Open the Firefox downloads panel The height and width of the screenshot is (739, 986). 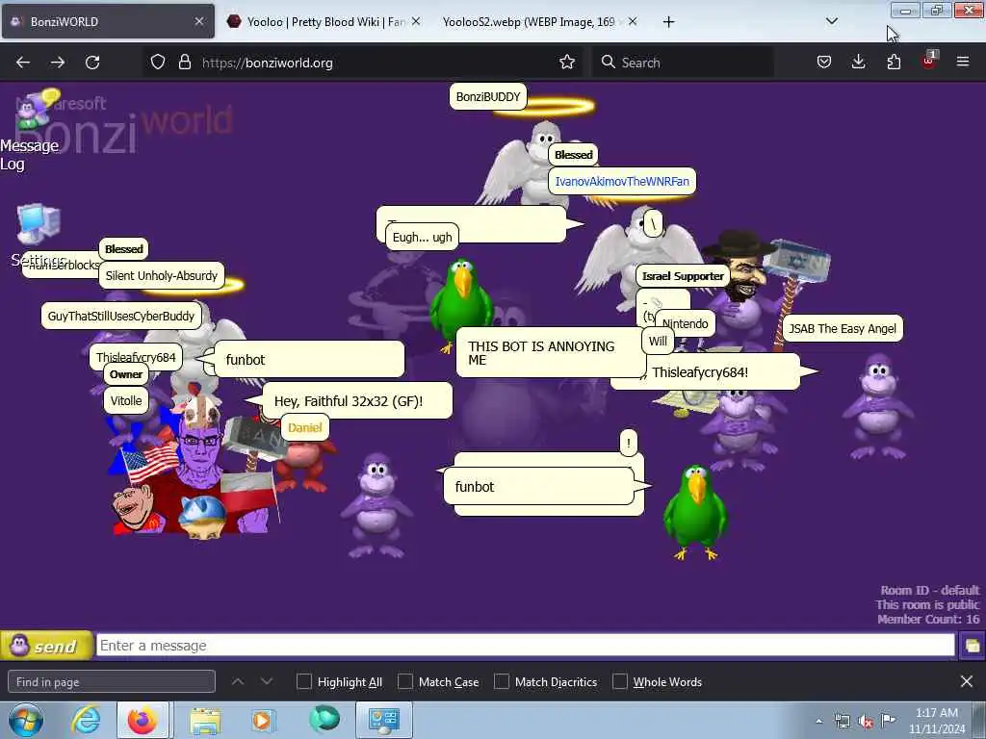(x=858, y=63)
